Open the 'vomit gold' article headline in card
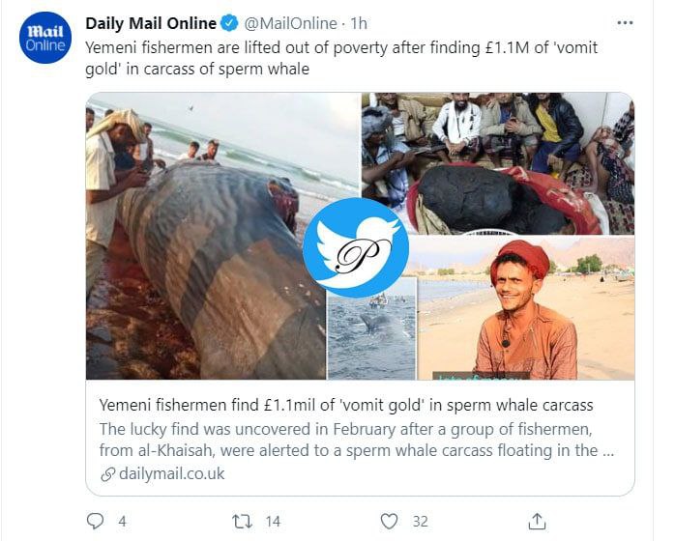Viewport: 675px width, 541px height. click(x=347, y=405)
